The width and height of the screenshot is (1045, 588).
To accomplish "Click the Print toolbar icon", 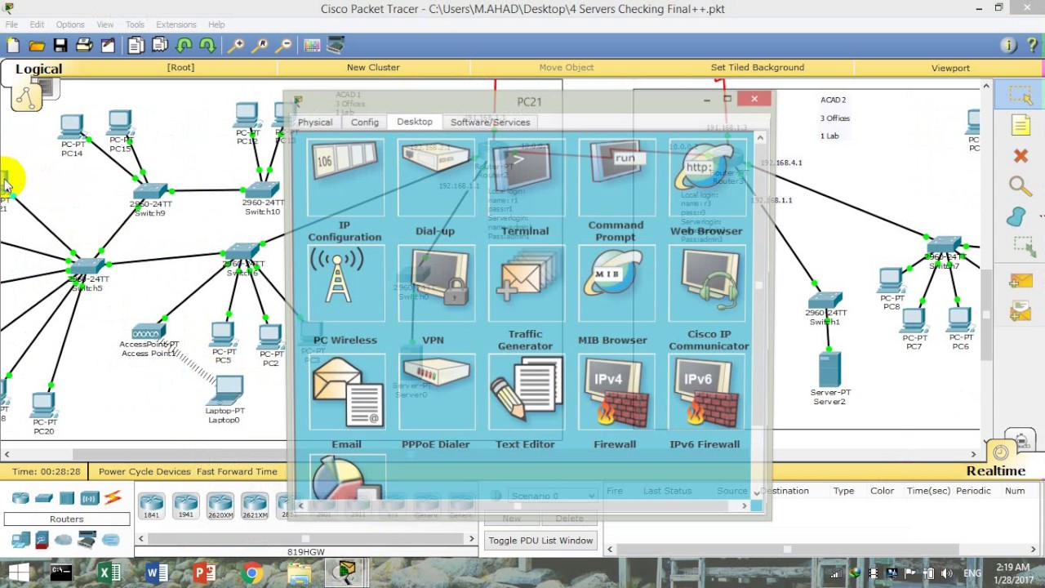I will [84, 46].
